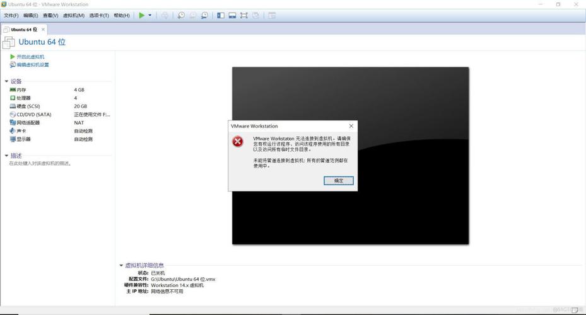Click the config file path G:\Ubuntu\Ubuntu 64 位.vmx
Image resolution: width=586 pixels, height=315 pixels.
click(183, 279)
